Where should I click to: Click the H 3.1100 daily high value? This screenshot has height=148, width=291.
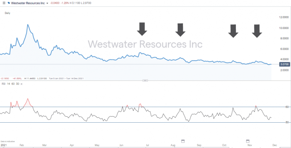[x=75, y=3]
